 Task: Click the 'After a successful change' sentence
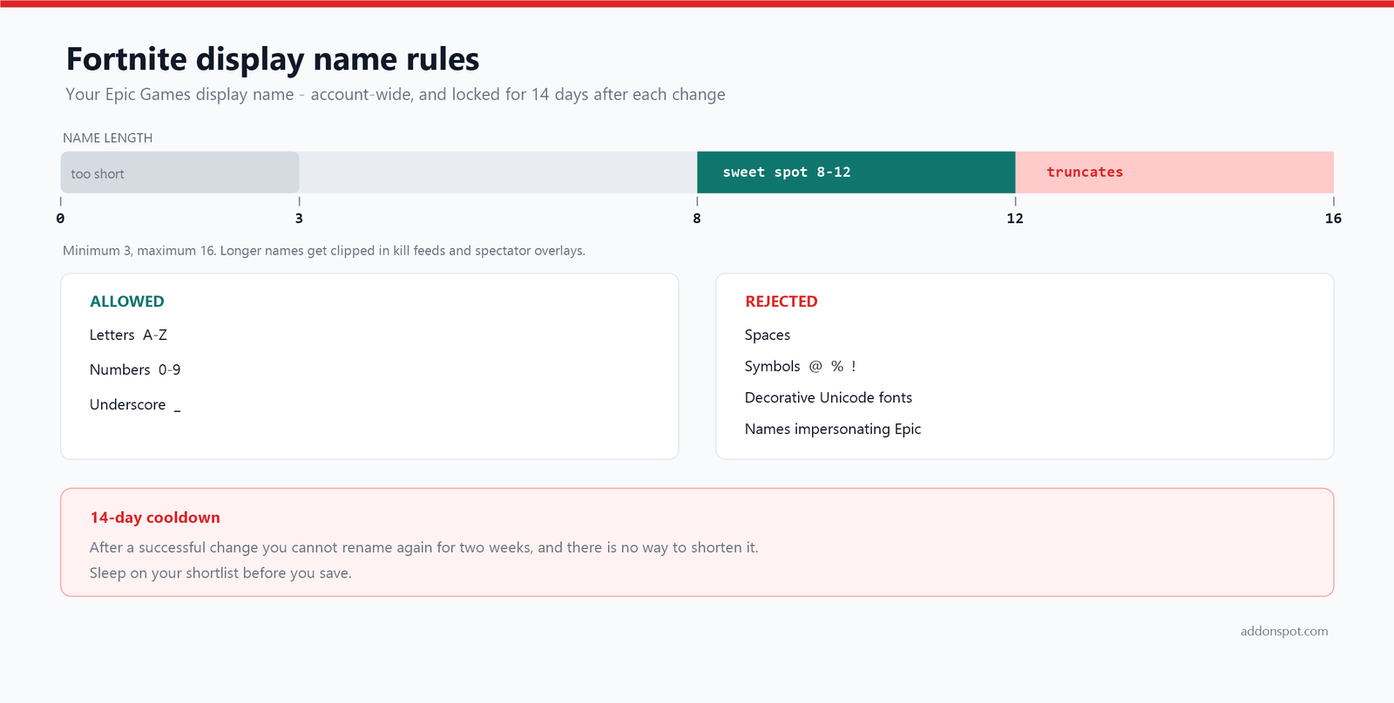click(424, 548)
